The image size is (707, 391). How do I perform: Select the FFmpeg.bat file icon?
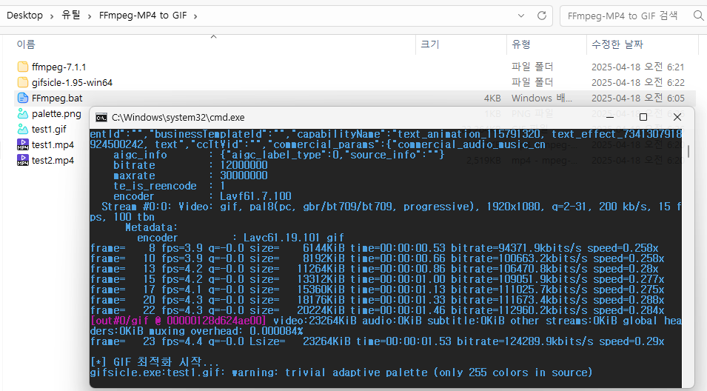coord(23,98)
